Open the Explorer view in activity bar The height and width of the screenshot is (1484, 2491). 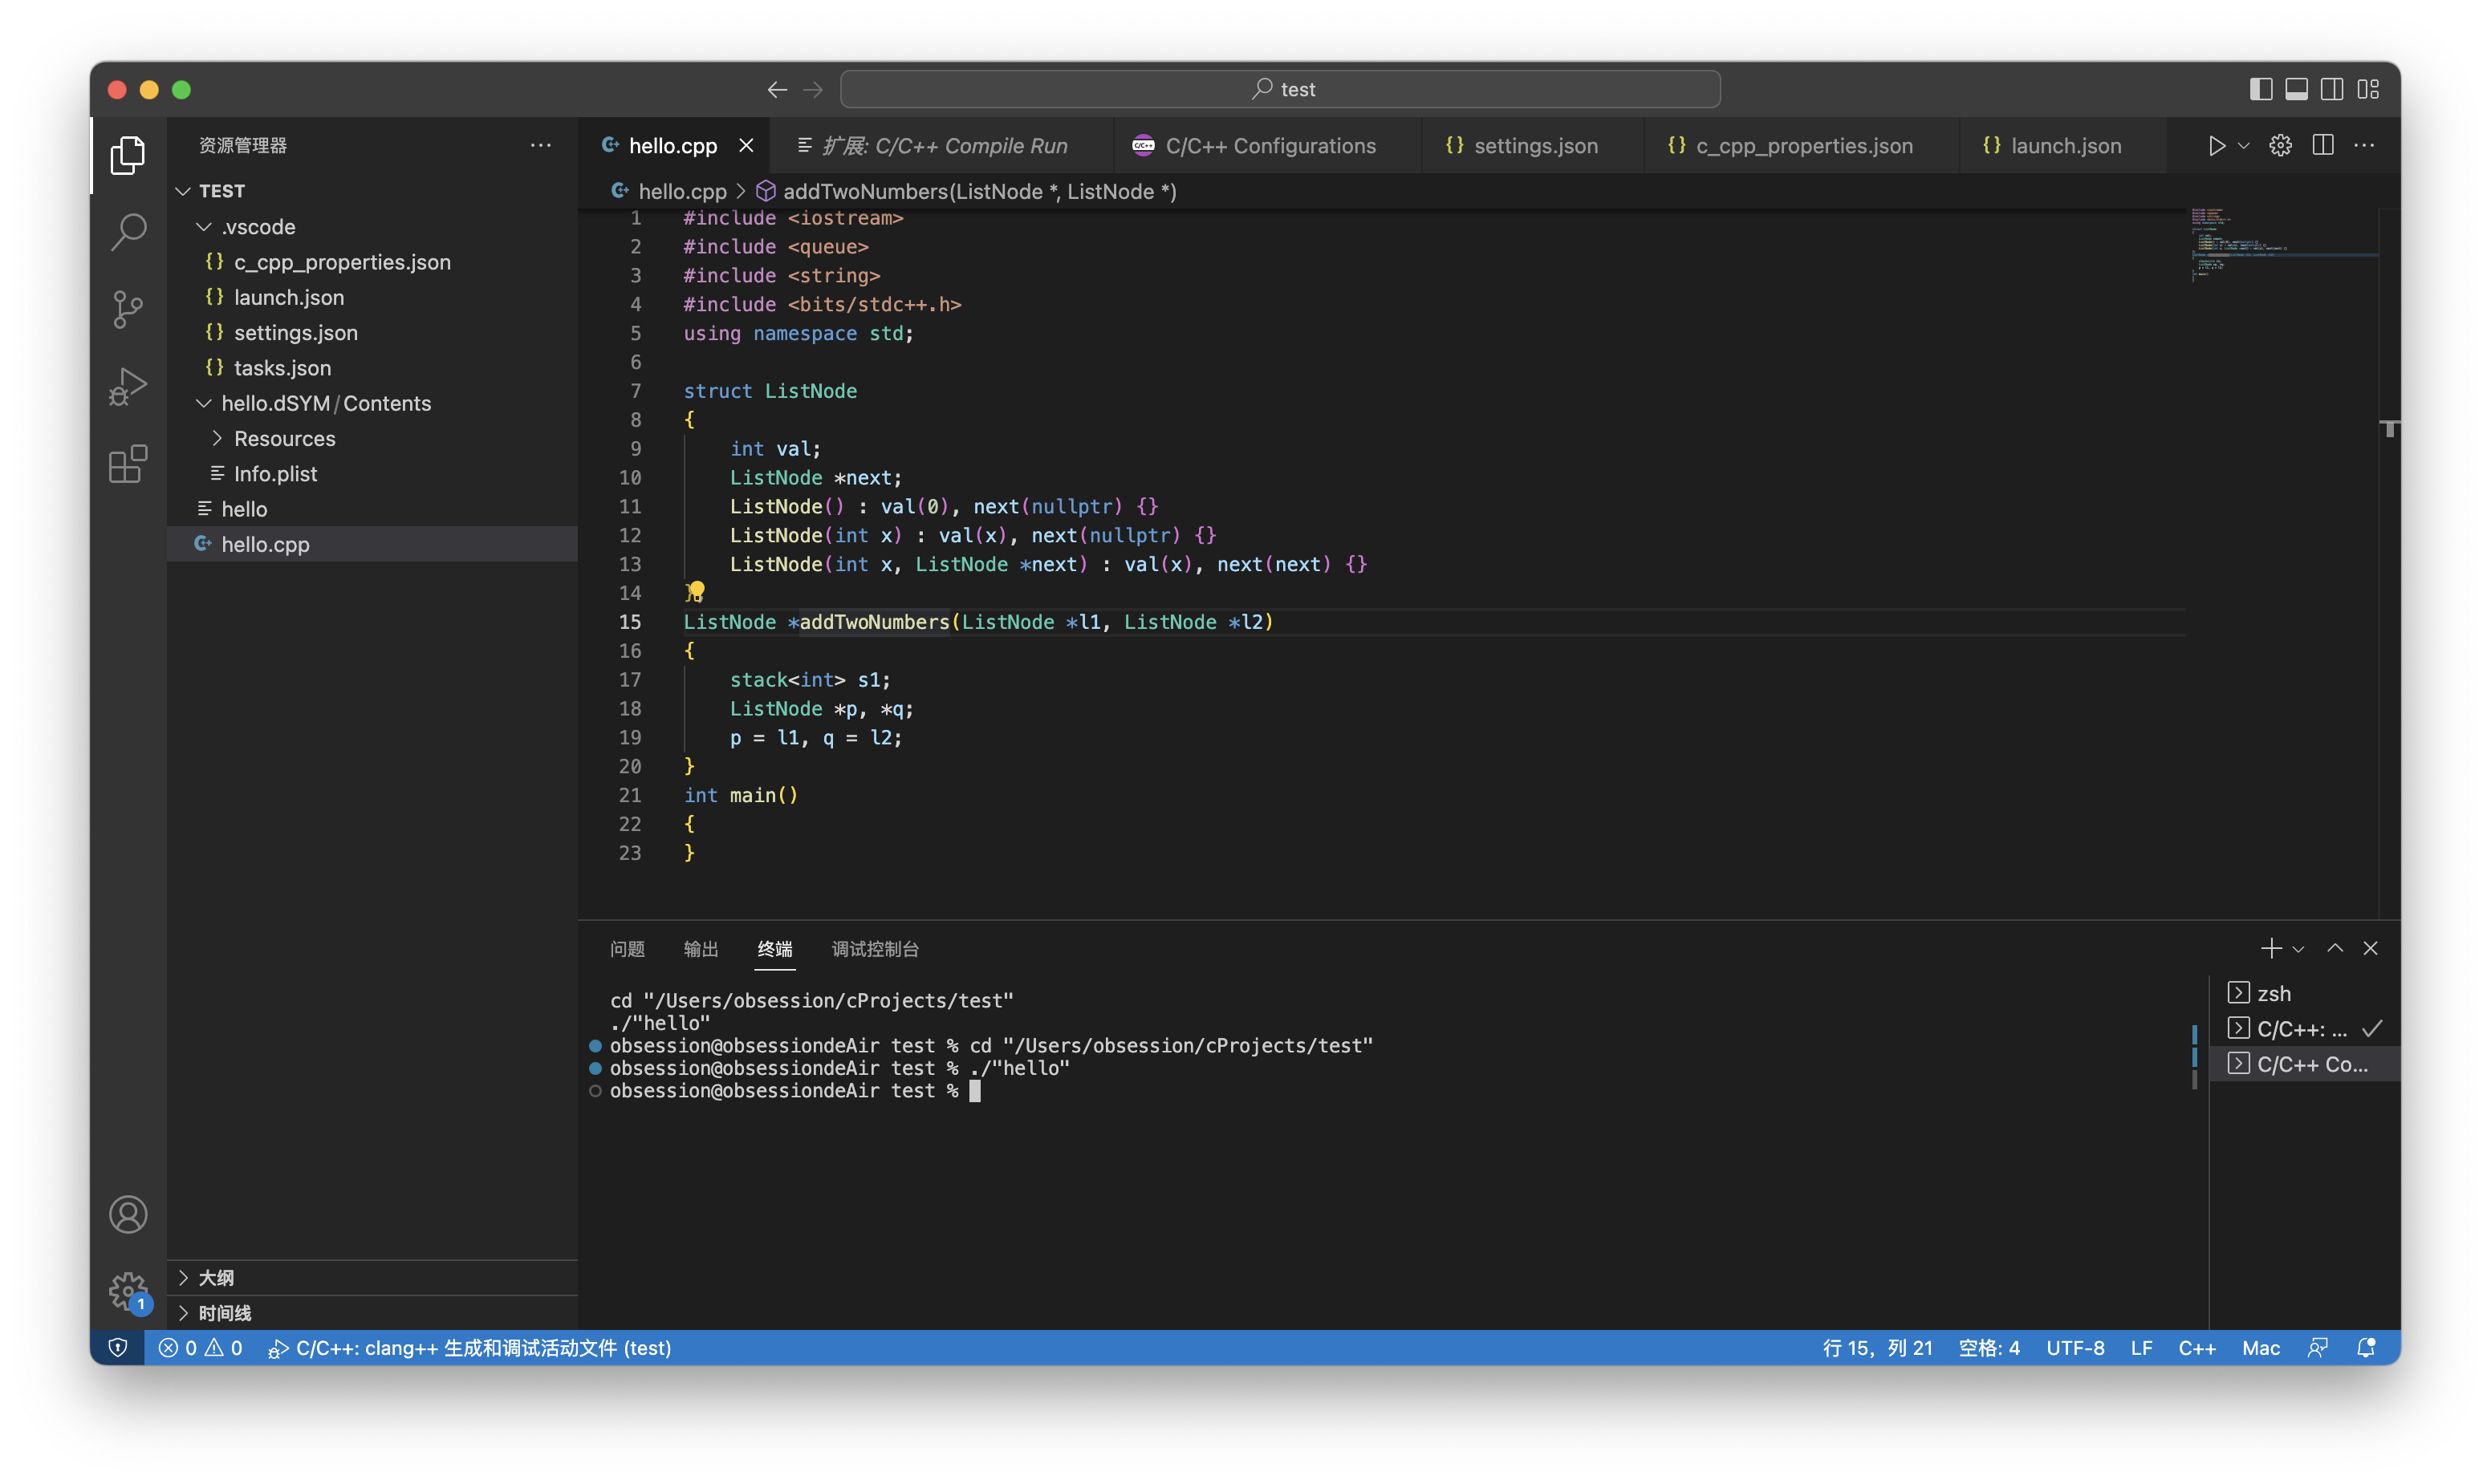(x=128, y=155)
